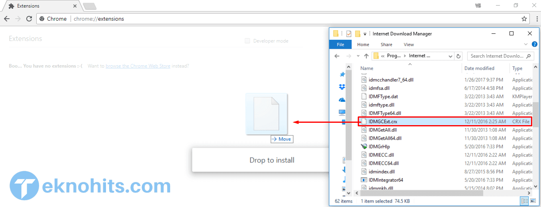541x207 pixels.
Task: Click the IDMGrHlp application icon
Action: point(364,147)
